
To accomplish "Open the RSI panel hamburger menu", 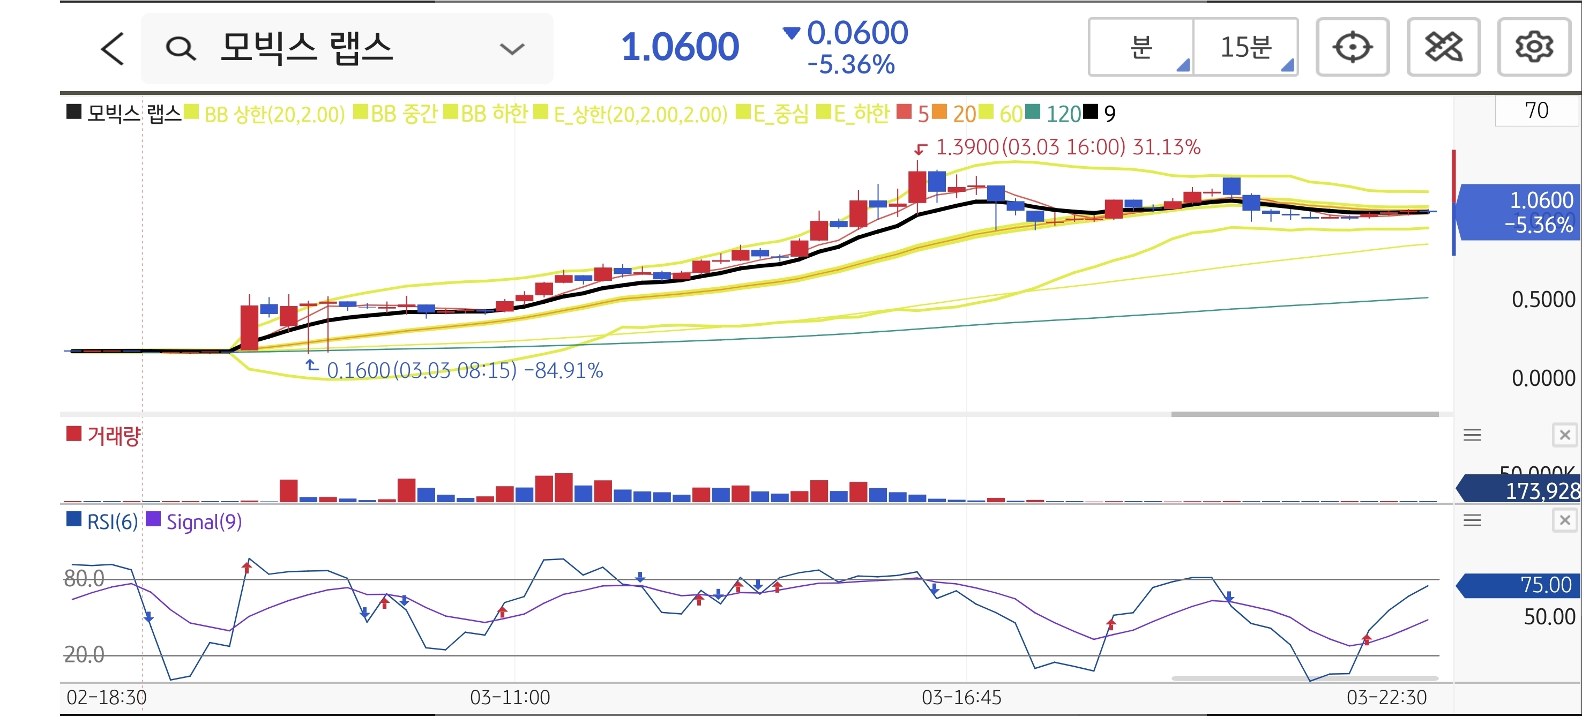I will [1472, 521].
